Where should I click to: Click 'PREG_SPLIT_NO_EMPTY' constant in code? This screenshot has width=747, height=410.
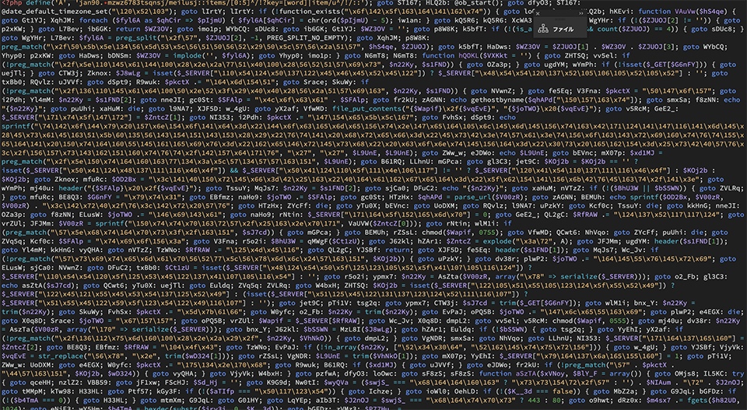(305, 38)
